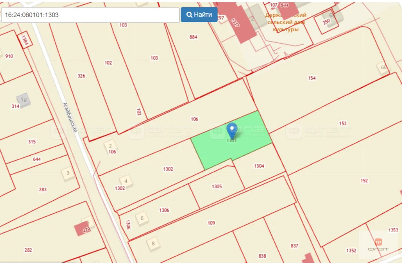The width and height of the screenshot is (402, 263).
Task: Select the house marker numbered 6
Action: coord(142,218)
